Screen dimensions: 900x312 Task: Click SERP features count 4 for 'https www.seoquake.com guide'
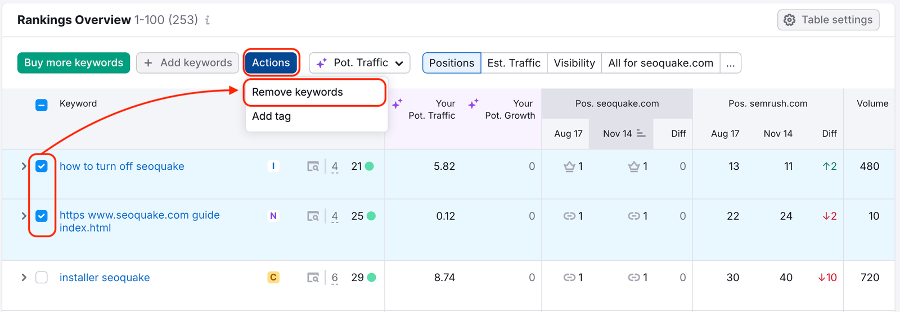(x=335, y=216)
